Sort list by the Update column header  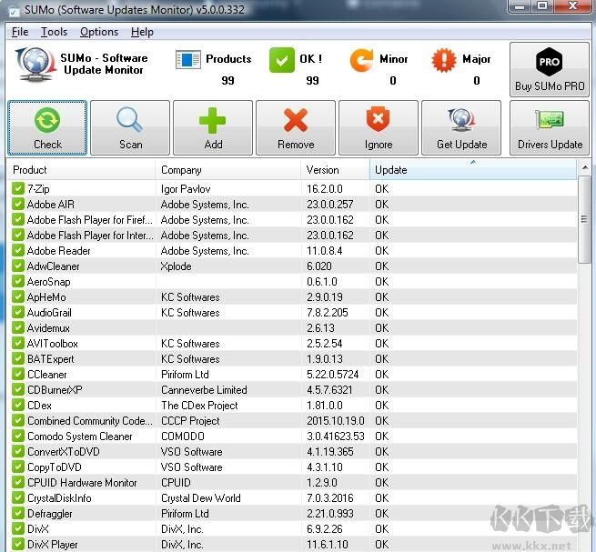472,170
